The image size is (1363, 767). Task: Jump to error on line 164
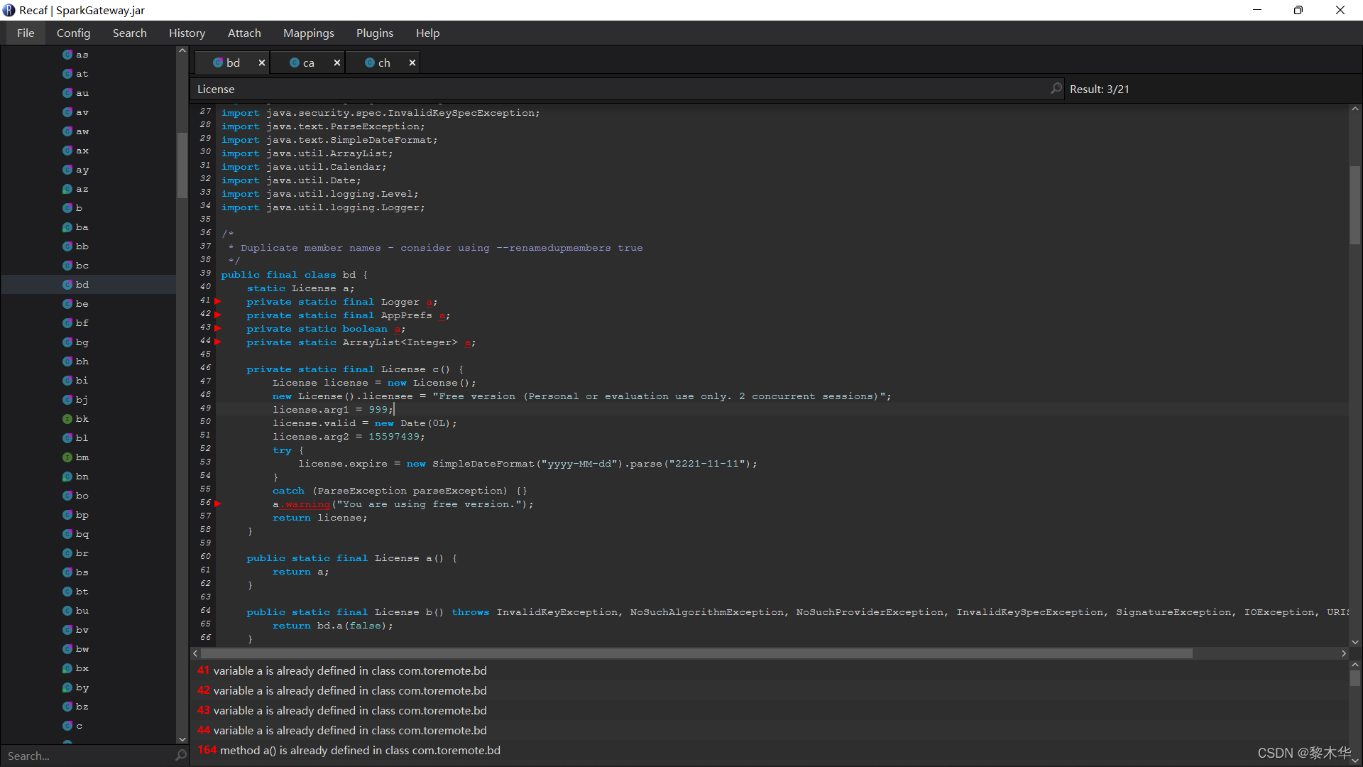coord(349,750)
